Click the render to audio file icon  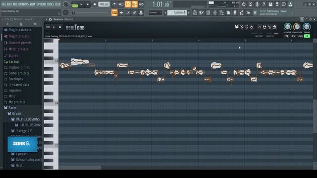coord(277,4)
